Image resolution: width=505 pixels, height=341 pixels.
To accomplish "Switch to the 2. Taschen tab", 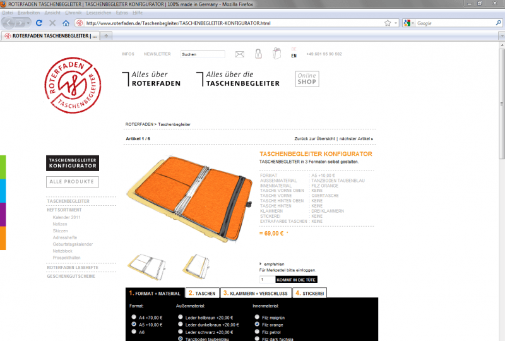I will point(203,293).
